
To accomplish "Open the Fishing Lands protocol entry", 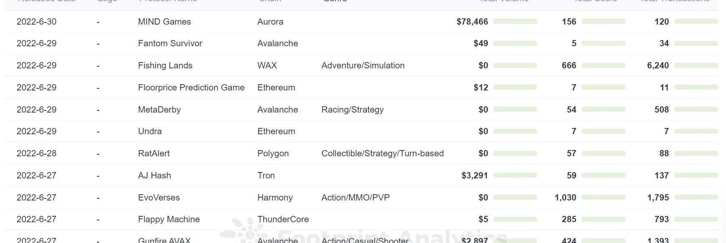I will [165, 65].
